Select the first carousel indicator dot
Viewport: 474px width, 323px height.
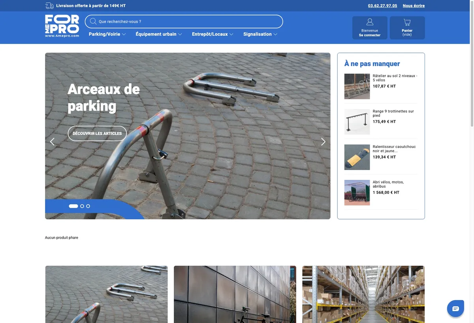coord(73,206)
